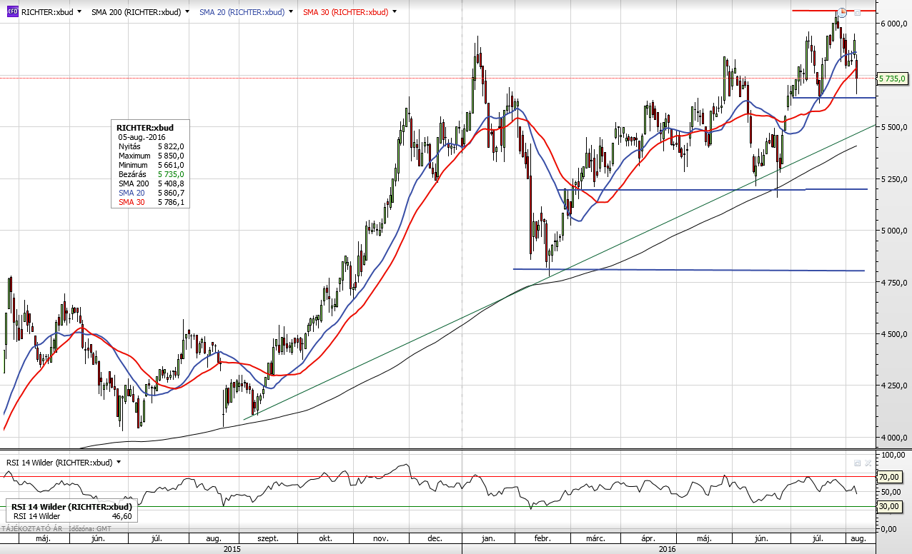912x554 pixels.
Task: Open the RICHTER:xbud instrument dropdown
Action: click(79, 12)
